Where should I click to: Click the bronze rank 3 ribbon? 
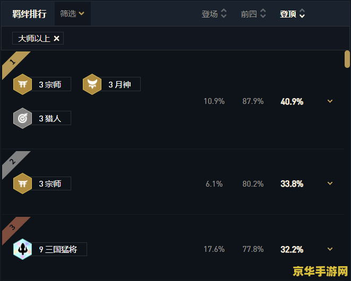click(x=13, y=228)
